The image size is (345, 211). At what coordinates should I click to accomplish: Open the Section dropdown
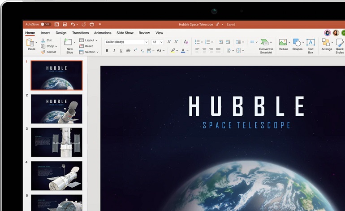89,52
